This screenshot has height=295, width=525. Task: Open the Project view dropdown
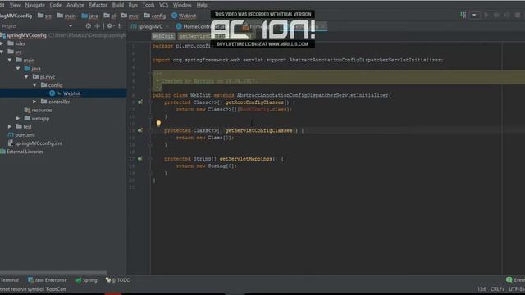pos(71,26)
